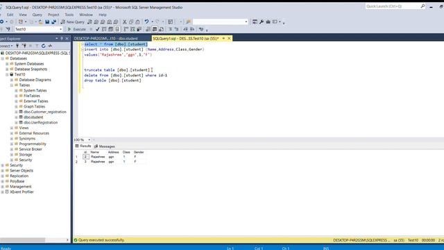Select dbo.Customer_registration table in tree

click(44, 112)
